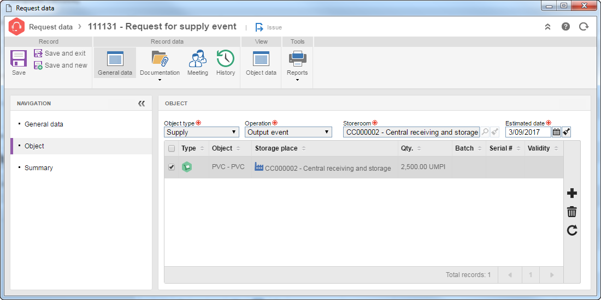
Task: Click the Issue button in header
Action: 269,27
